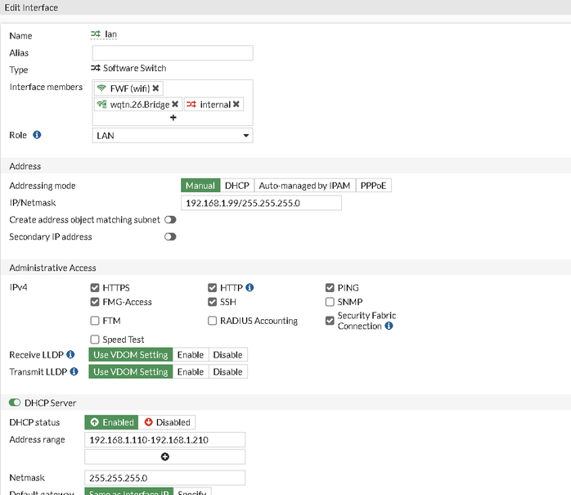Select Auto-managed by IPAM mode
The width and height of the screenshot is (571, 495).
[x=305, y=186]
